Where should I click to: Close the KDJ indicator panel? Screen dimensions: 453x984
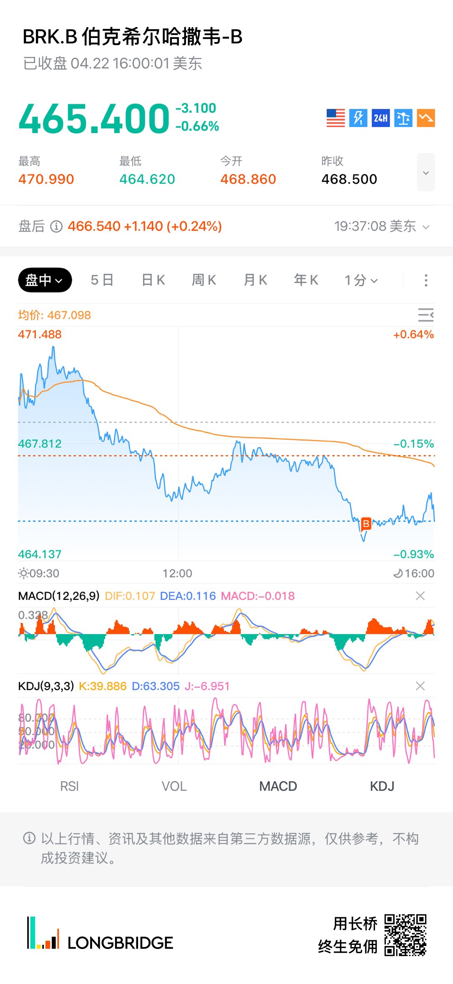coord(420,686)
